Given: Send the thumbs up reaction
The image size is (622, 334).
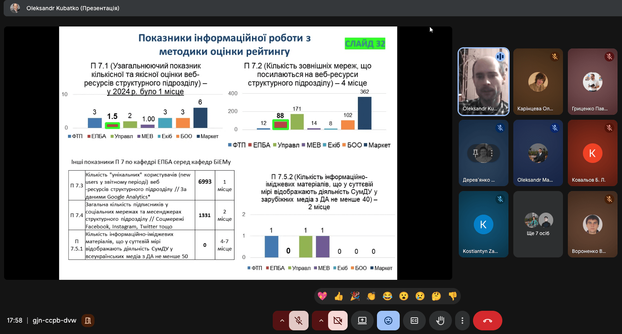Looking at the screenshot, I should 339,296.
